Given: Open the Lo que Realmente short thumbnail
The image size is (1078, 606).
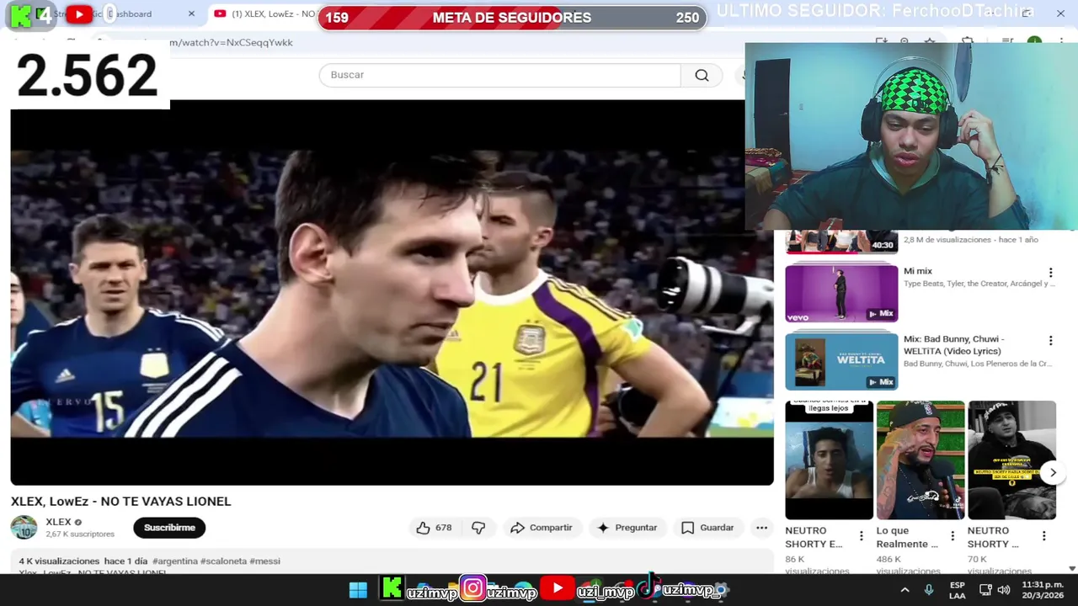Looking at the screenshot, I should [921, 460].
